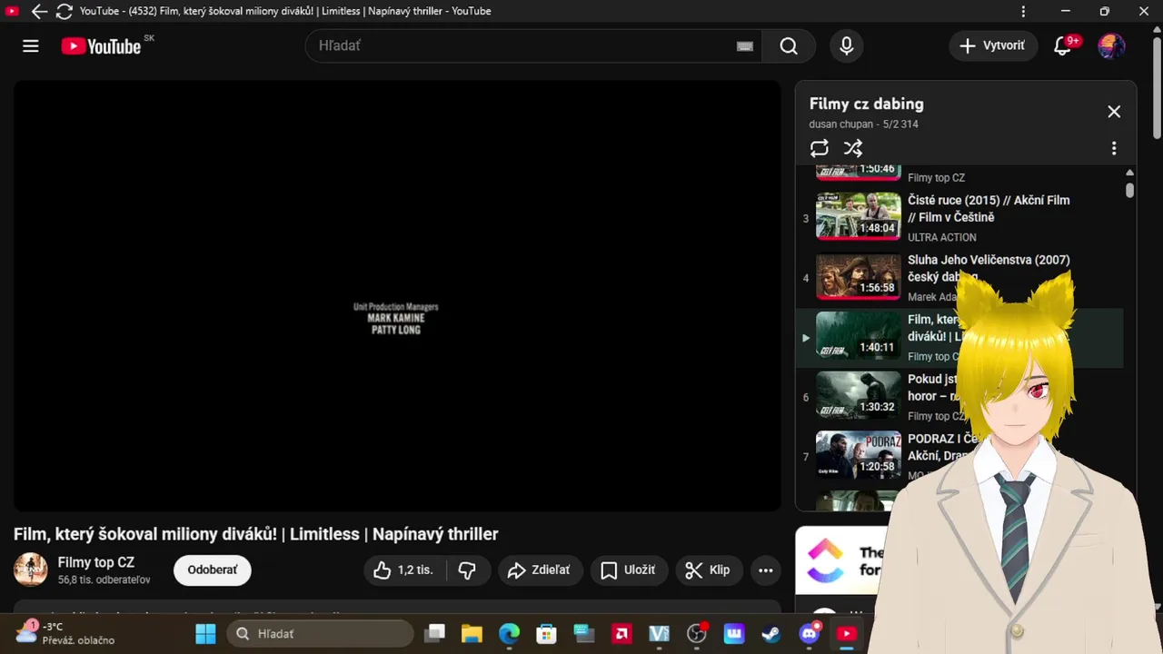Open playlist three-dot options menu
1163x654 pixels.
tap(1114, 148)
